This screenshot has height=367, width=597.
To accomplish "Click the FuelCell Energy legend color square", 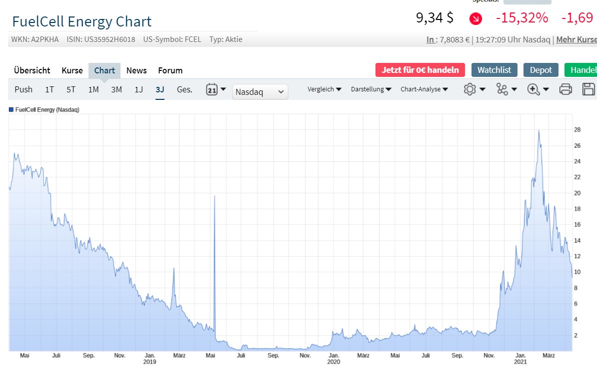I will [11, 109].
